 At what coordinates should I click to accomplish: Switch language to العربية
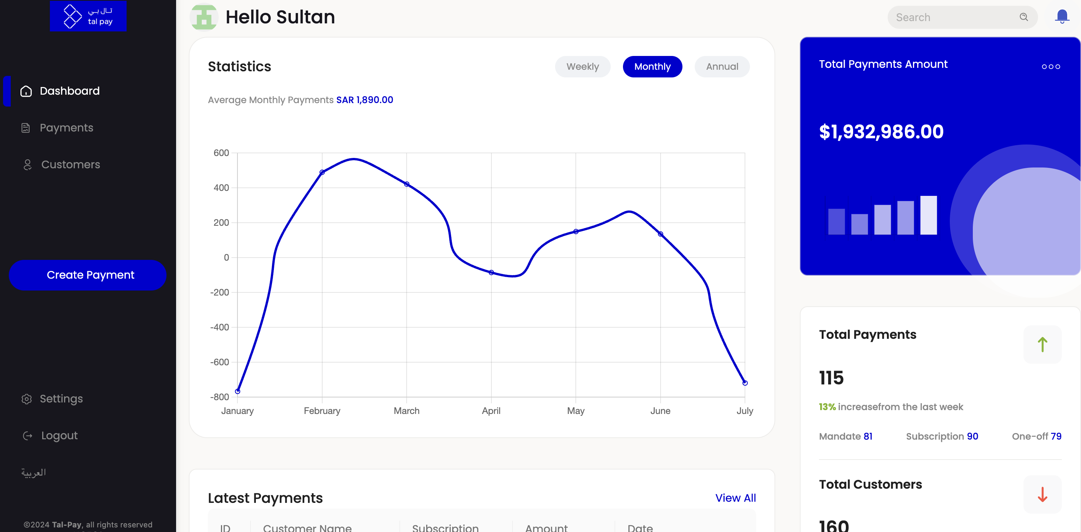pos(34,473)
